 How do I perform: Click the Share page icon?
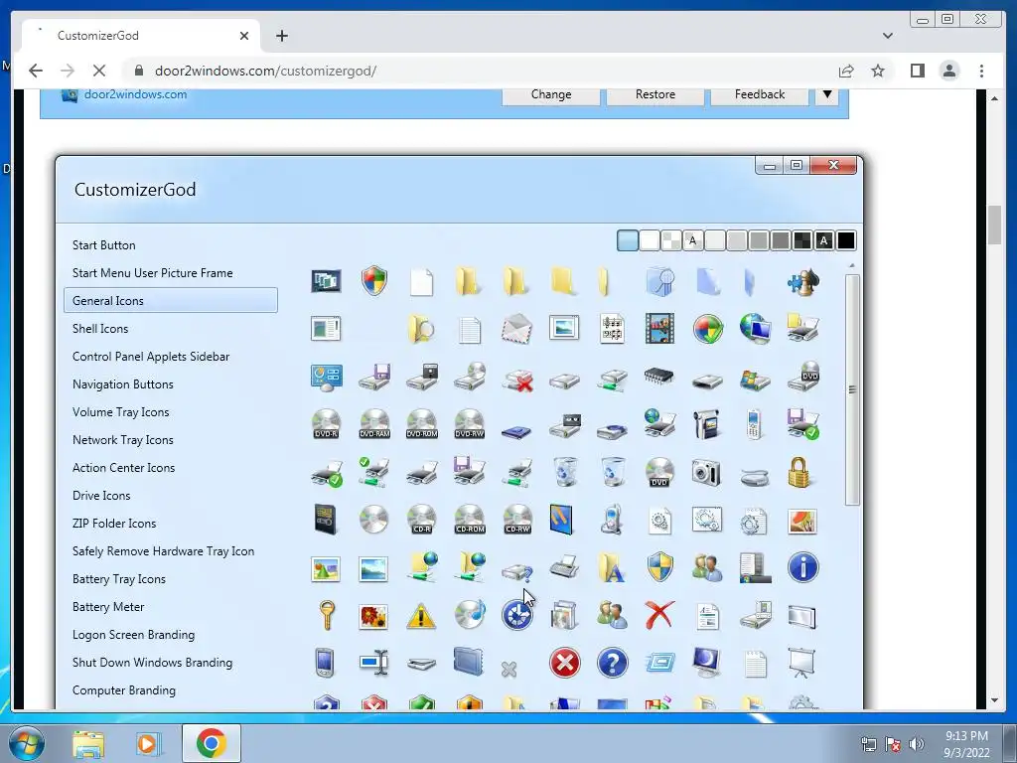coord(846,71)
